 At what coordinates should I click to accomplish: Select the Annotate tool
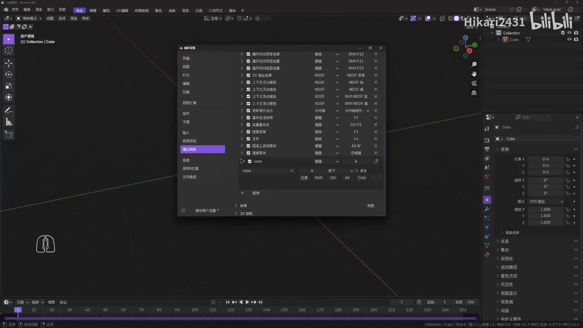point(9,110)
